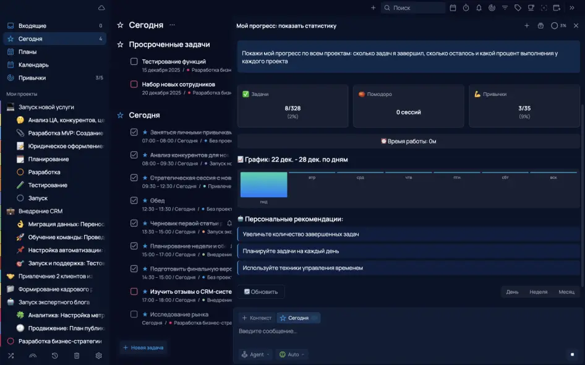Click the 'Введите сообщение' input field
585x365 pixels.
[402, 332]
